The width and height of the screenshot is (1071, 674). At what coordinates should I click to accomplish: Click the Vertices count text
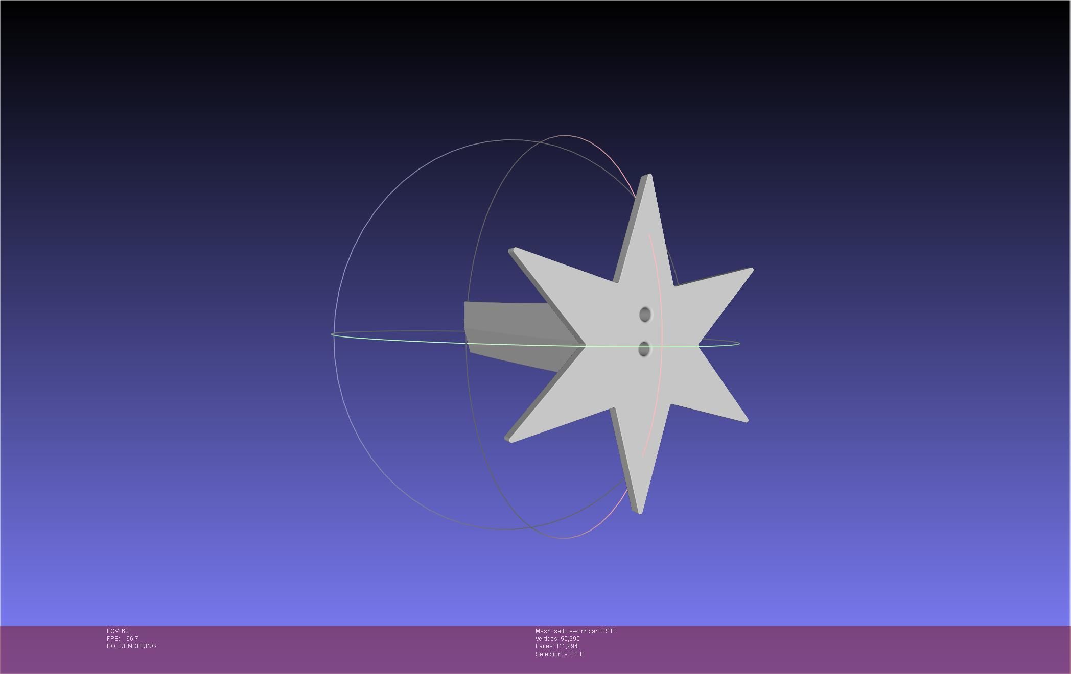557,639
